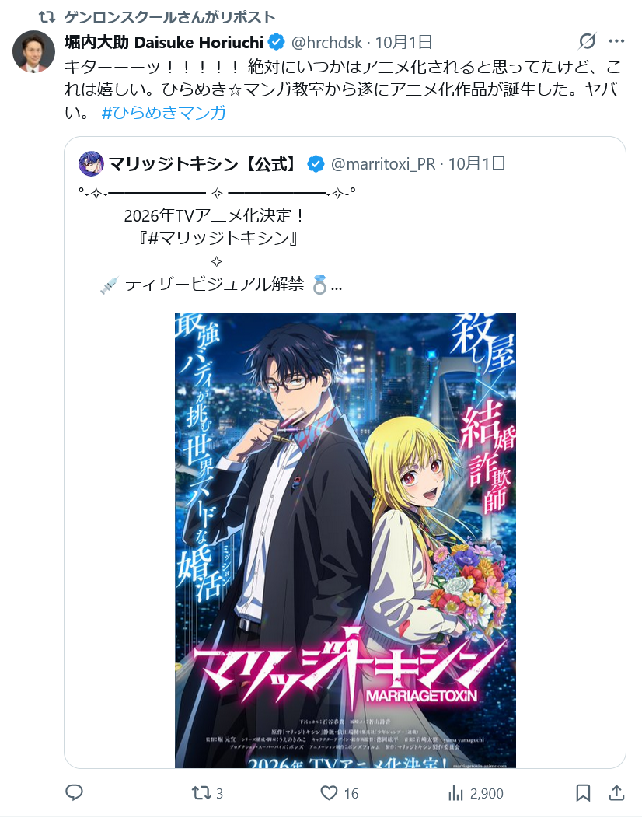Click the Grok explain icon beside menu
This screenshot has height=818, width=642.
588,41
